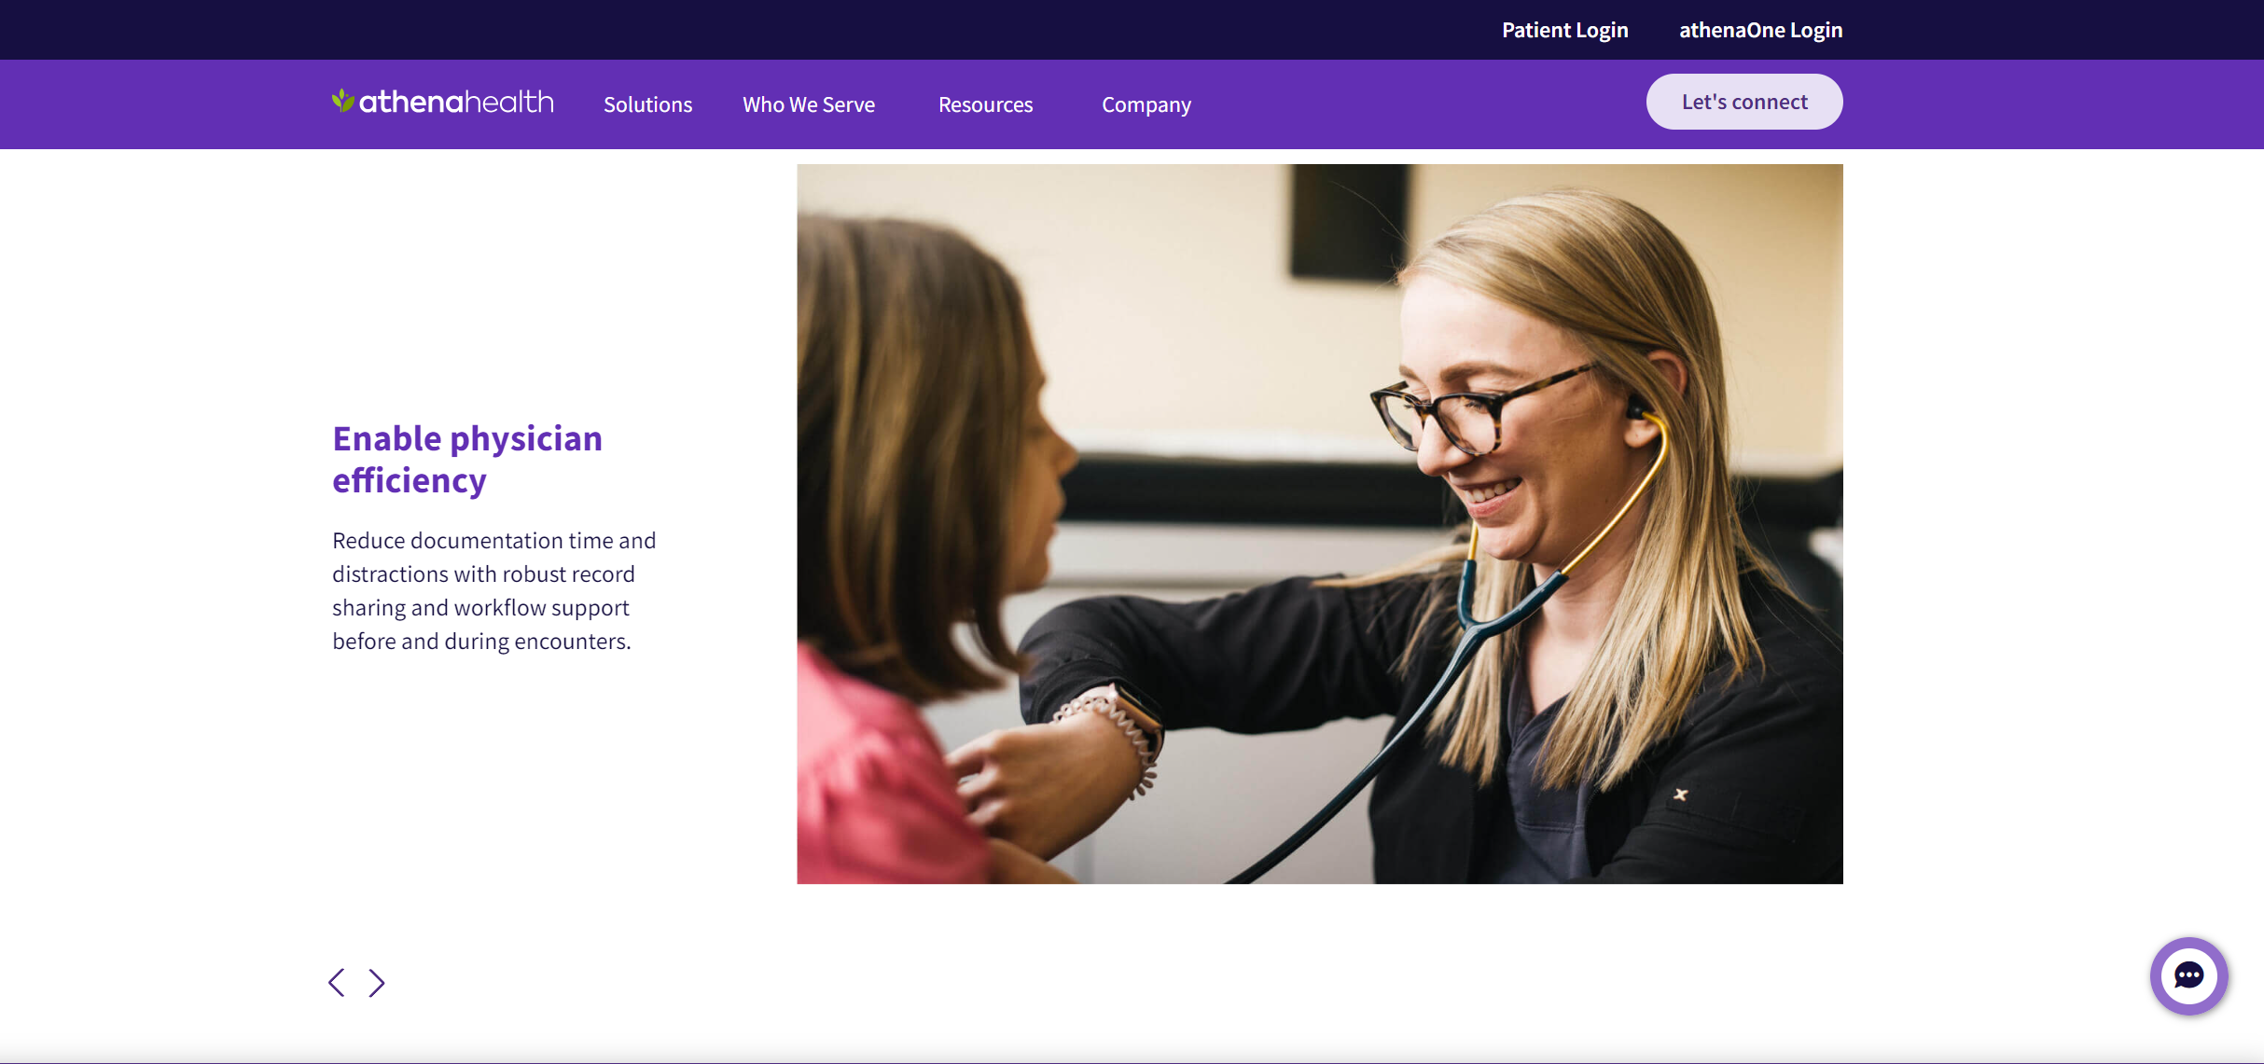Screen dimensions: 2264x1064
Task: Open the Company navigation menu
Action: (1146, 104)
